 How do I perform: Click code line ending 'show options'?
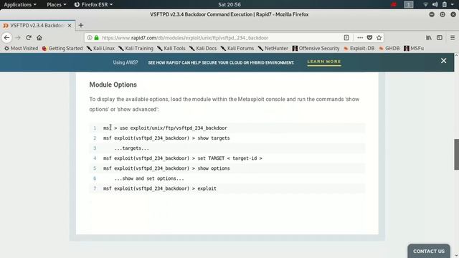[166, 168]
